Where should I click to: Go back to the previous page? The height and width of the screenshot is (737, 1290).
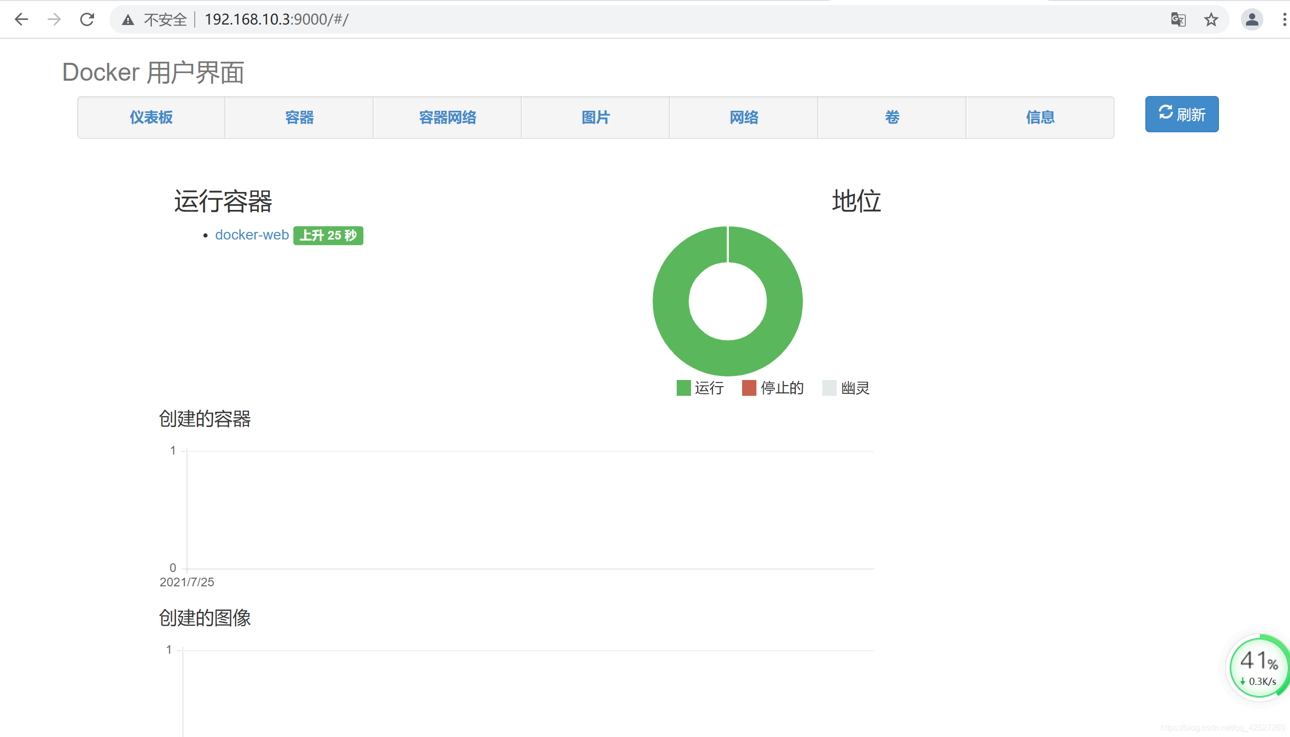click(x=21, y=19)
